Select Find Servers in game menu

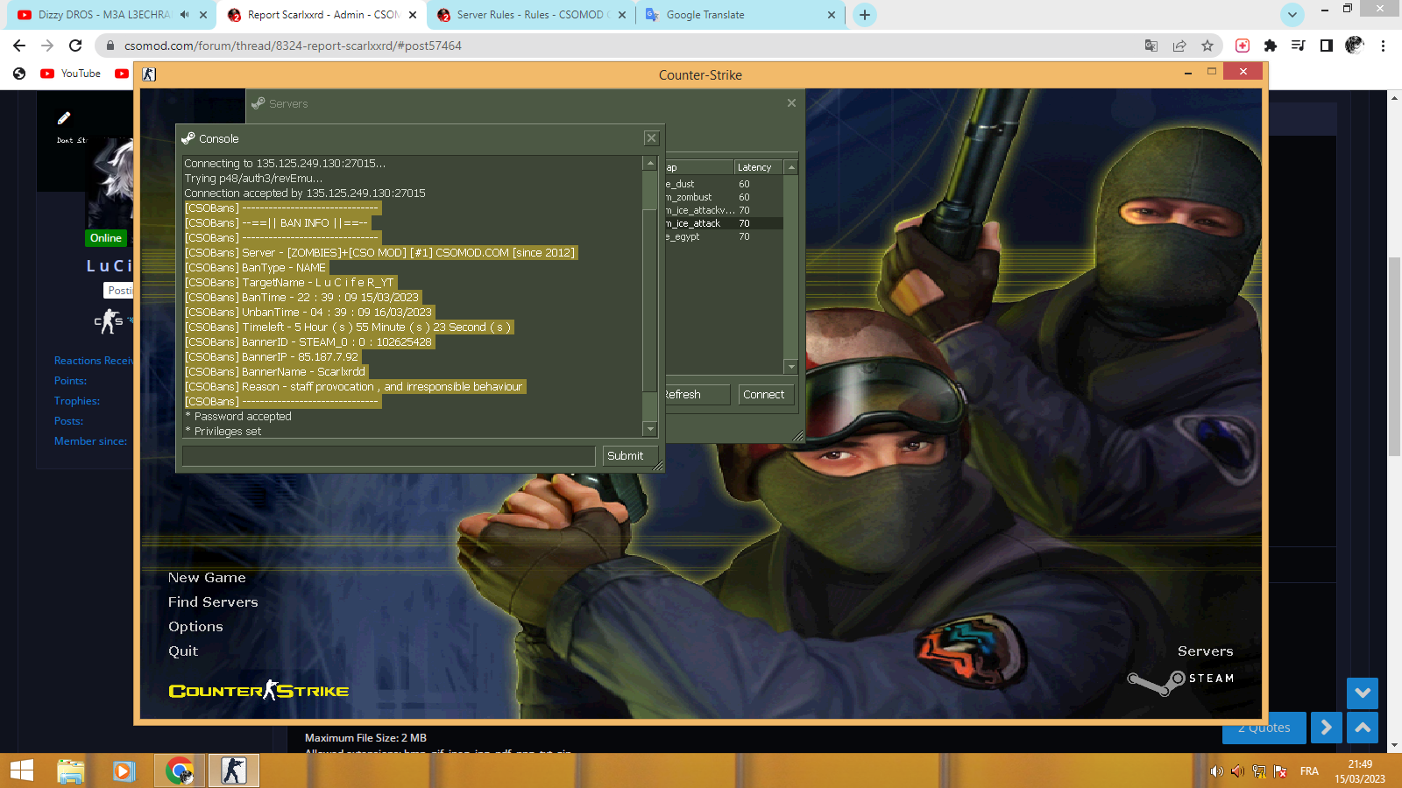(x=213, y=602)
